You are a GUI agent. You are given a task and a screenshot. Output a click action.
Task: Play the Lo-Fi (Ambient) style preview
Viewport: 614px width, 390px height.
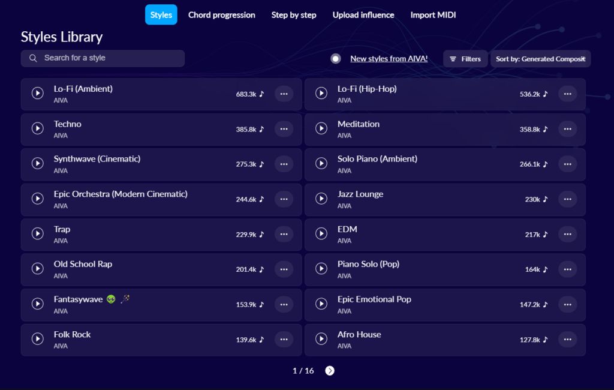coord(38,93)
